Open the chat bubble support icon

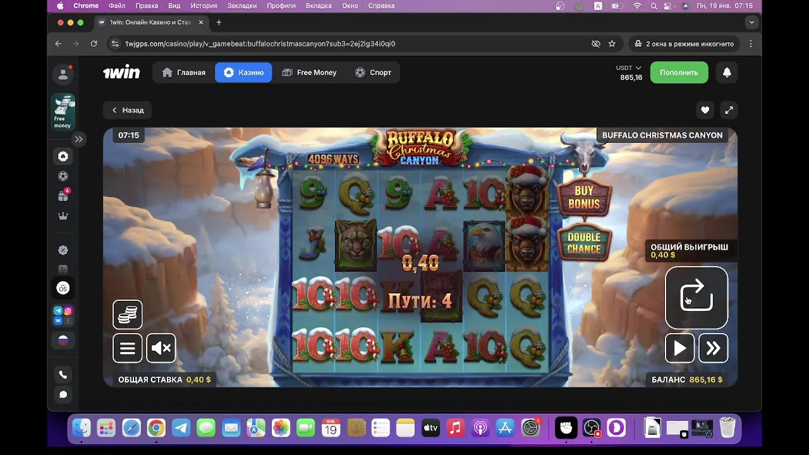pyautogui.click(x=63, y=394)
